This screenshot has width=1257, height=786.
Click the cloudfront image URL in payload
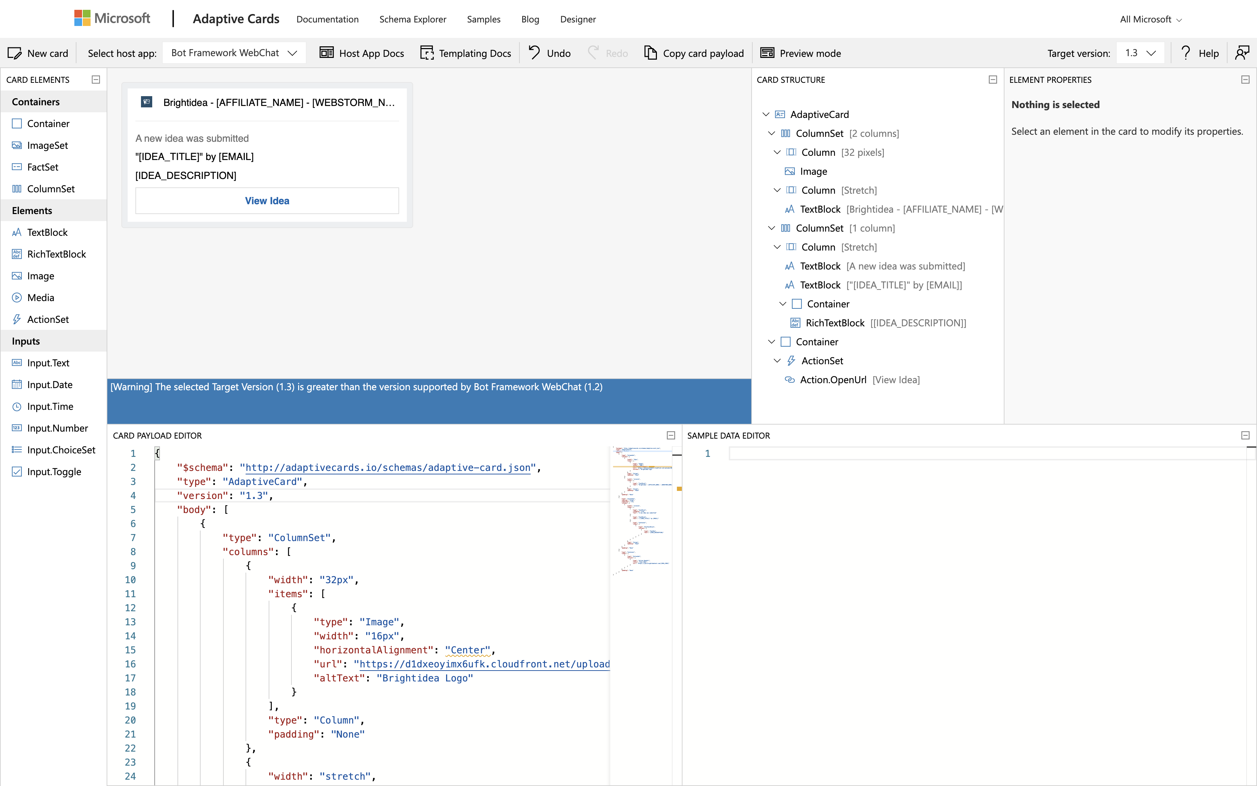(484, 664)
